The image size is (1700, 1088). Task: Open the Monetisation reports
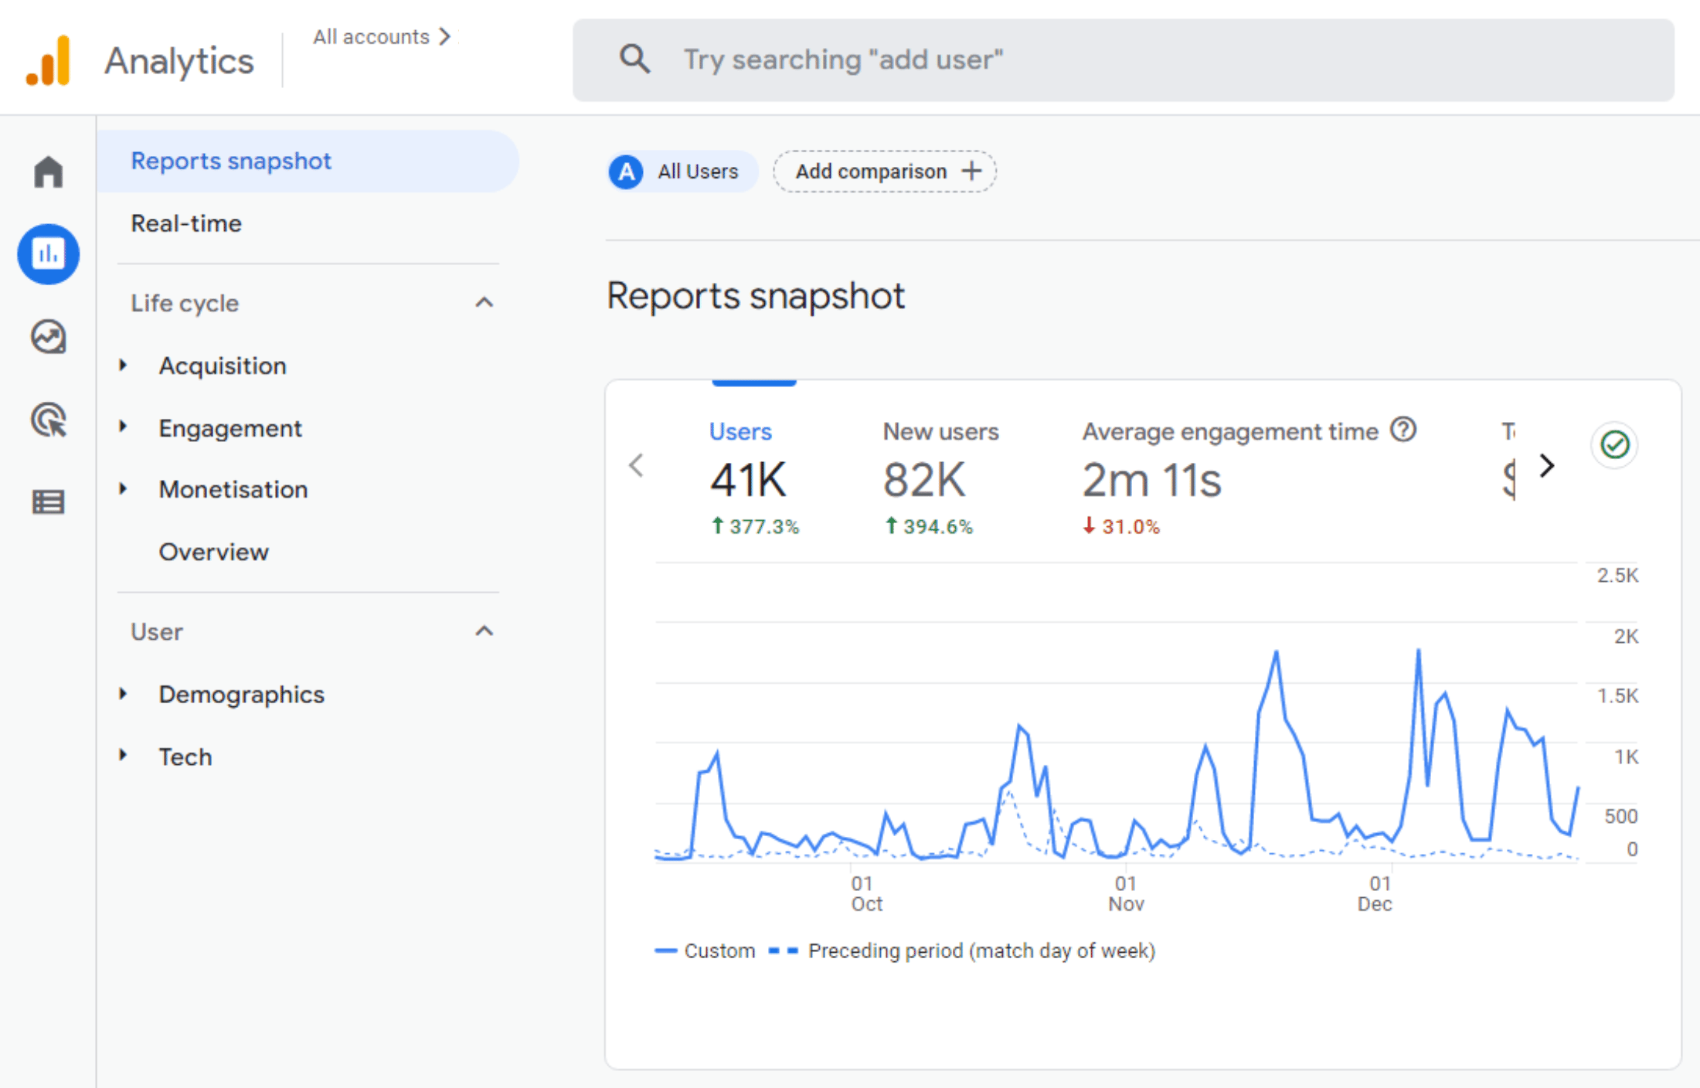click(x=233, y=489)
